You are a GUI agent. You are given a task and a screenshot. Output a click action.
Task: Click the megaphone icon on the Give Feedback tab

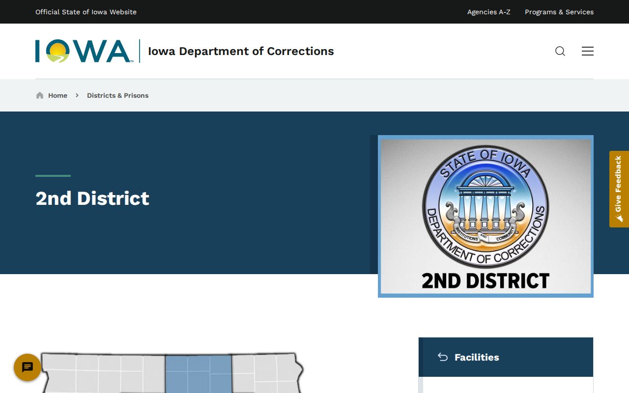[x=619, y=218]
